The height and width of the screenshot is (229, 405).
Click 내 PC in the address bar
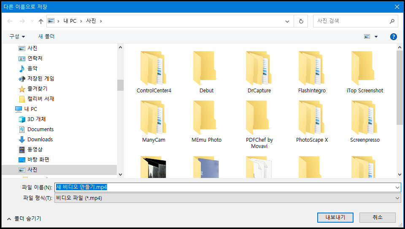[x=70, y=21]
